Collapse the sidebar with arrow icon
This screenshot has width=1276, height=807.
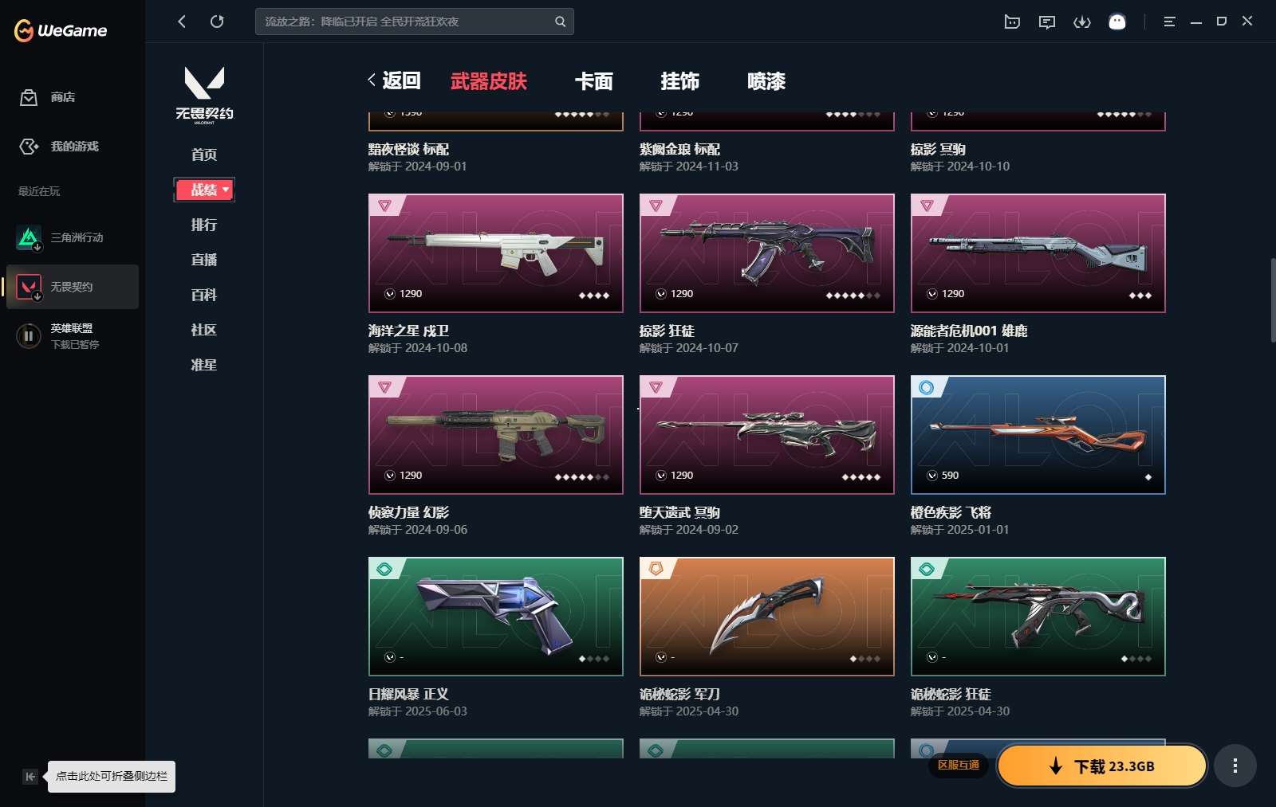click(x=30, y=777)
